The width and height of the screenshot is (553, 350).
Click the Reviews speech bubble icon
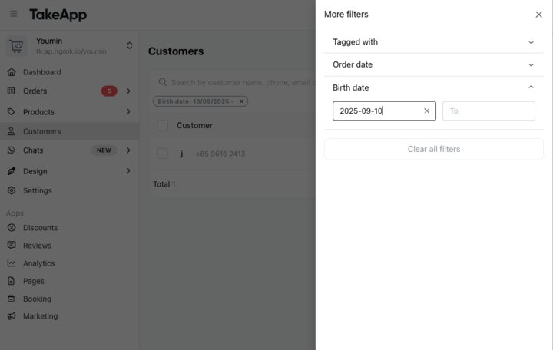(12, 246)
